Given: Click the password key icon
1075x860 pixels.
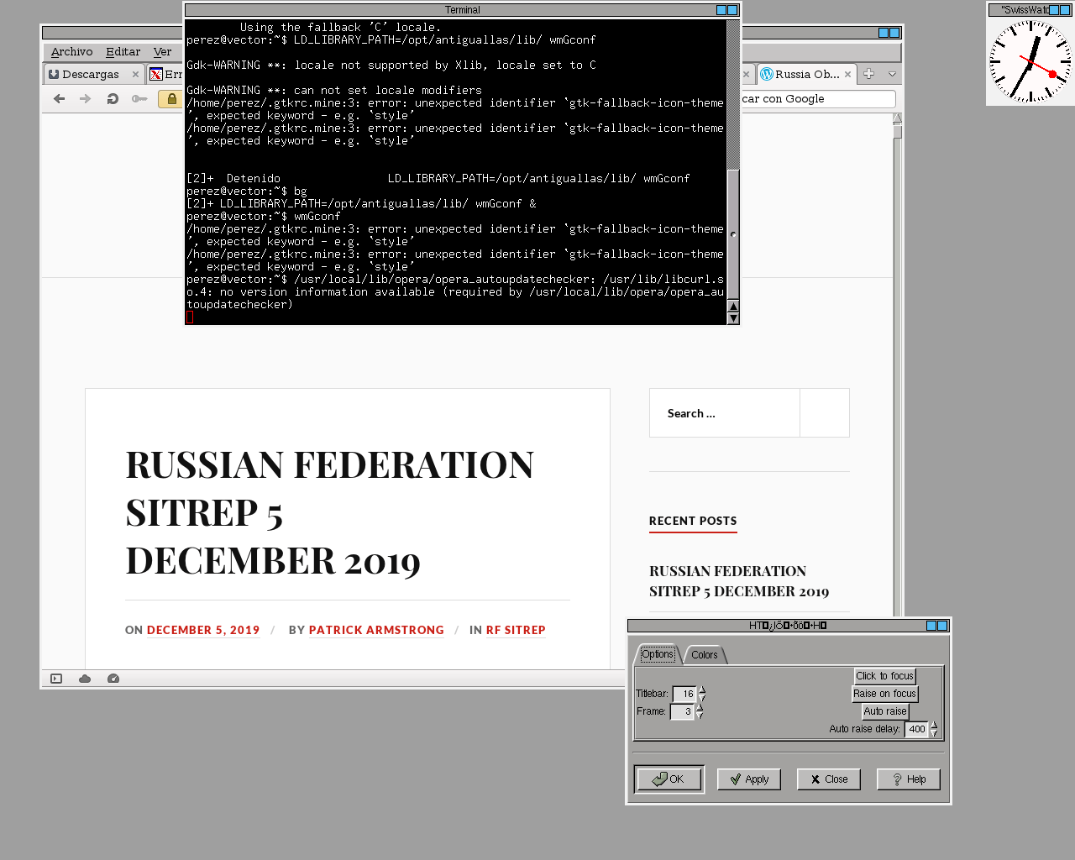Looking at the screenshot, I should pyautogui.click(x=139, y=99).
